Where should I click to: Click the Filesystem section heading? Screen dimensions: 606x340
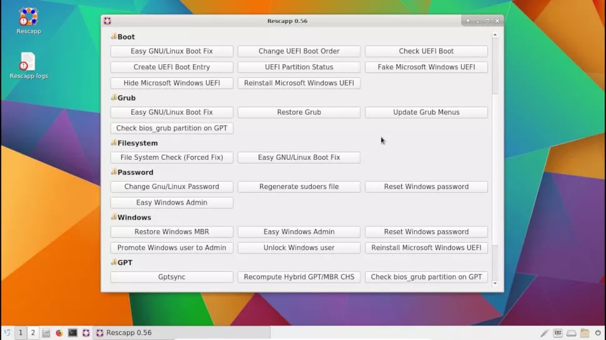click(137, 143)
